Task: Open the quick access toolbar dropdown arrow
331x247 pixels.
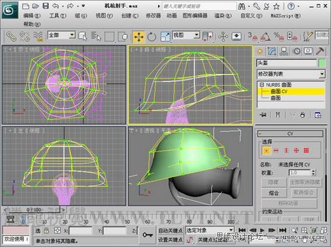Action: click(x=83, y=6)
